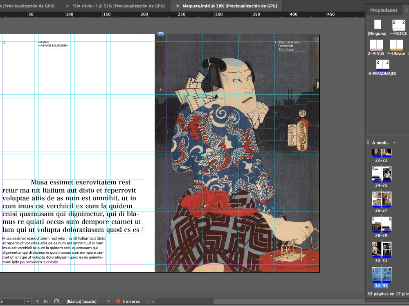Close the Maqueta.indd document tab
Viewport: 409px width, 306px height.
(x=178, y=6)
